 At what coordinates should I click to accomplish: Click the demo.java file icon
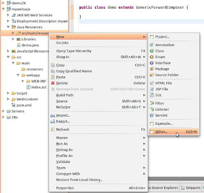18,45
